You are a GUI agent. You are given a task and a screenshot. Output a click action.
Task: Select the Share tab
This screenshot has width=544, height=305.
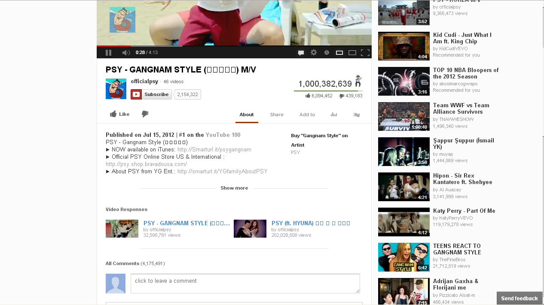click(x=277, y=115)
